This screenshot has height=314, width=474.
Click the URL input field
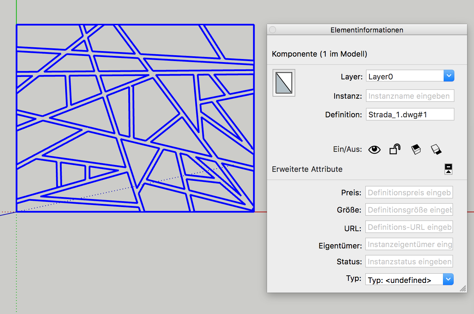pyautogui.click(x=409, y=227)
